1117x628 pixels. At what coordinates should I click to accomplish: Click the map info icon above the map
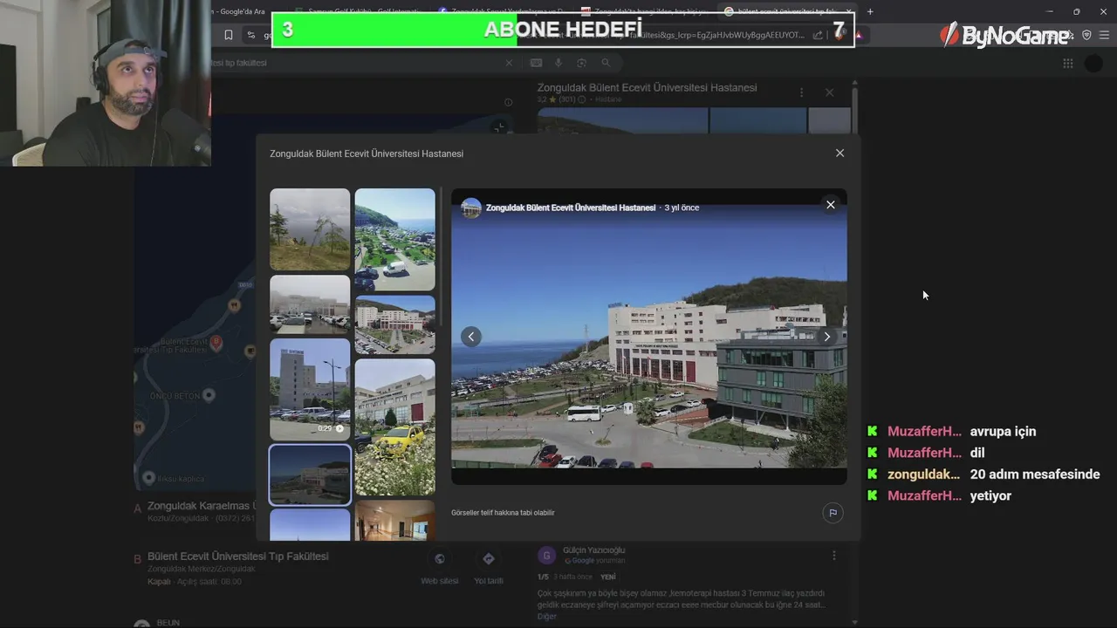(508, 103)
